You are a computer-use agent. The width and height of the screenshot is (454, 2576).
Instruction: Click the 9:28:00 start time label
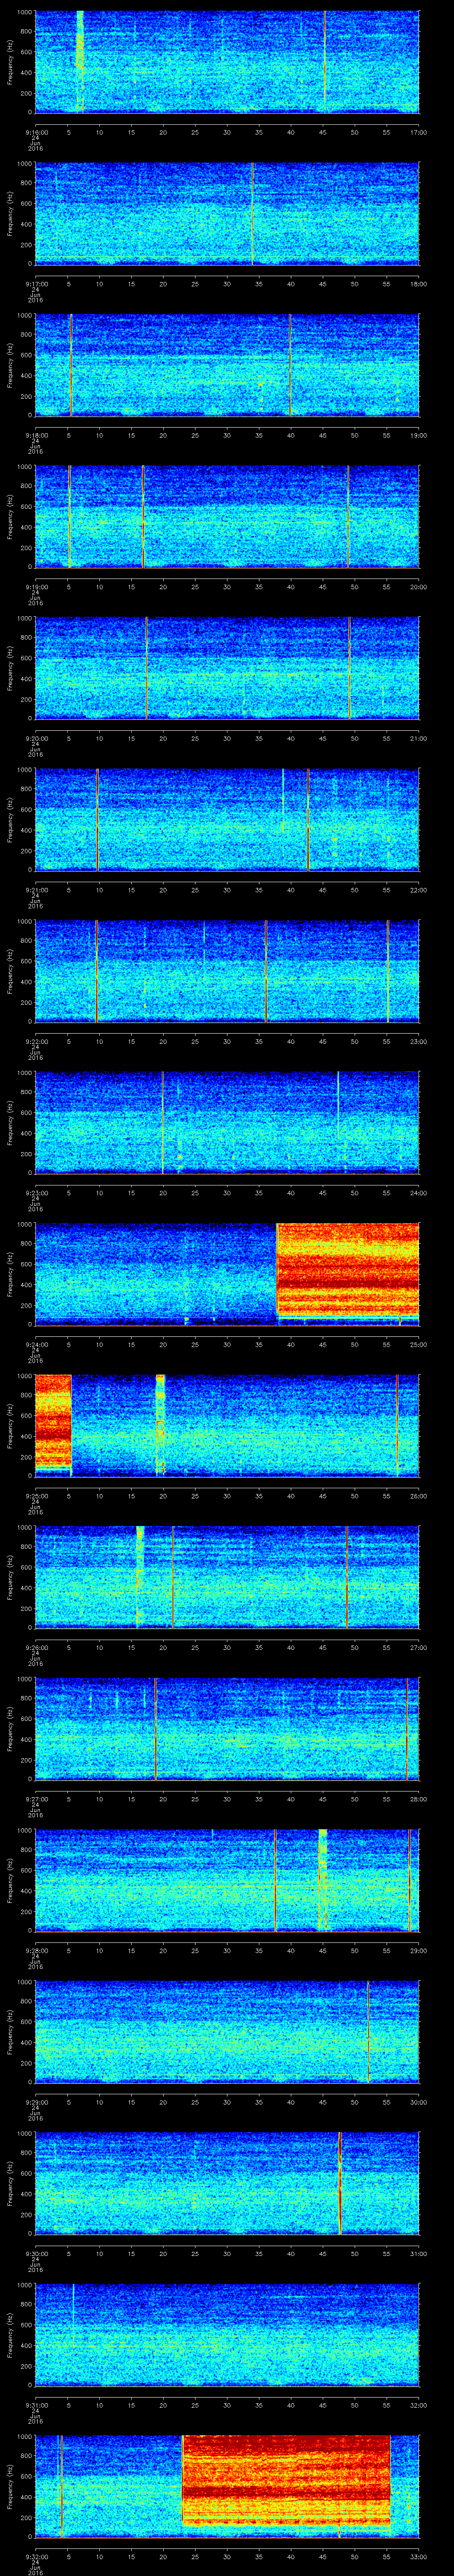click(x=36, y=1950)
